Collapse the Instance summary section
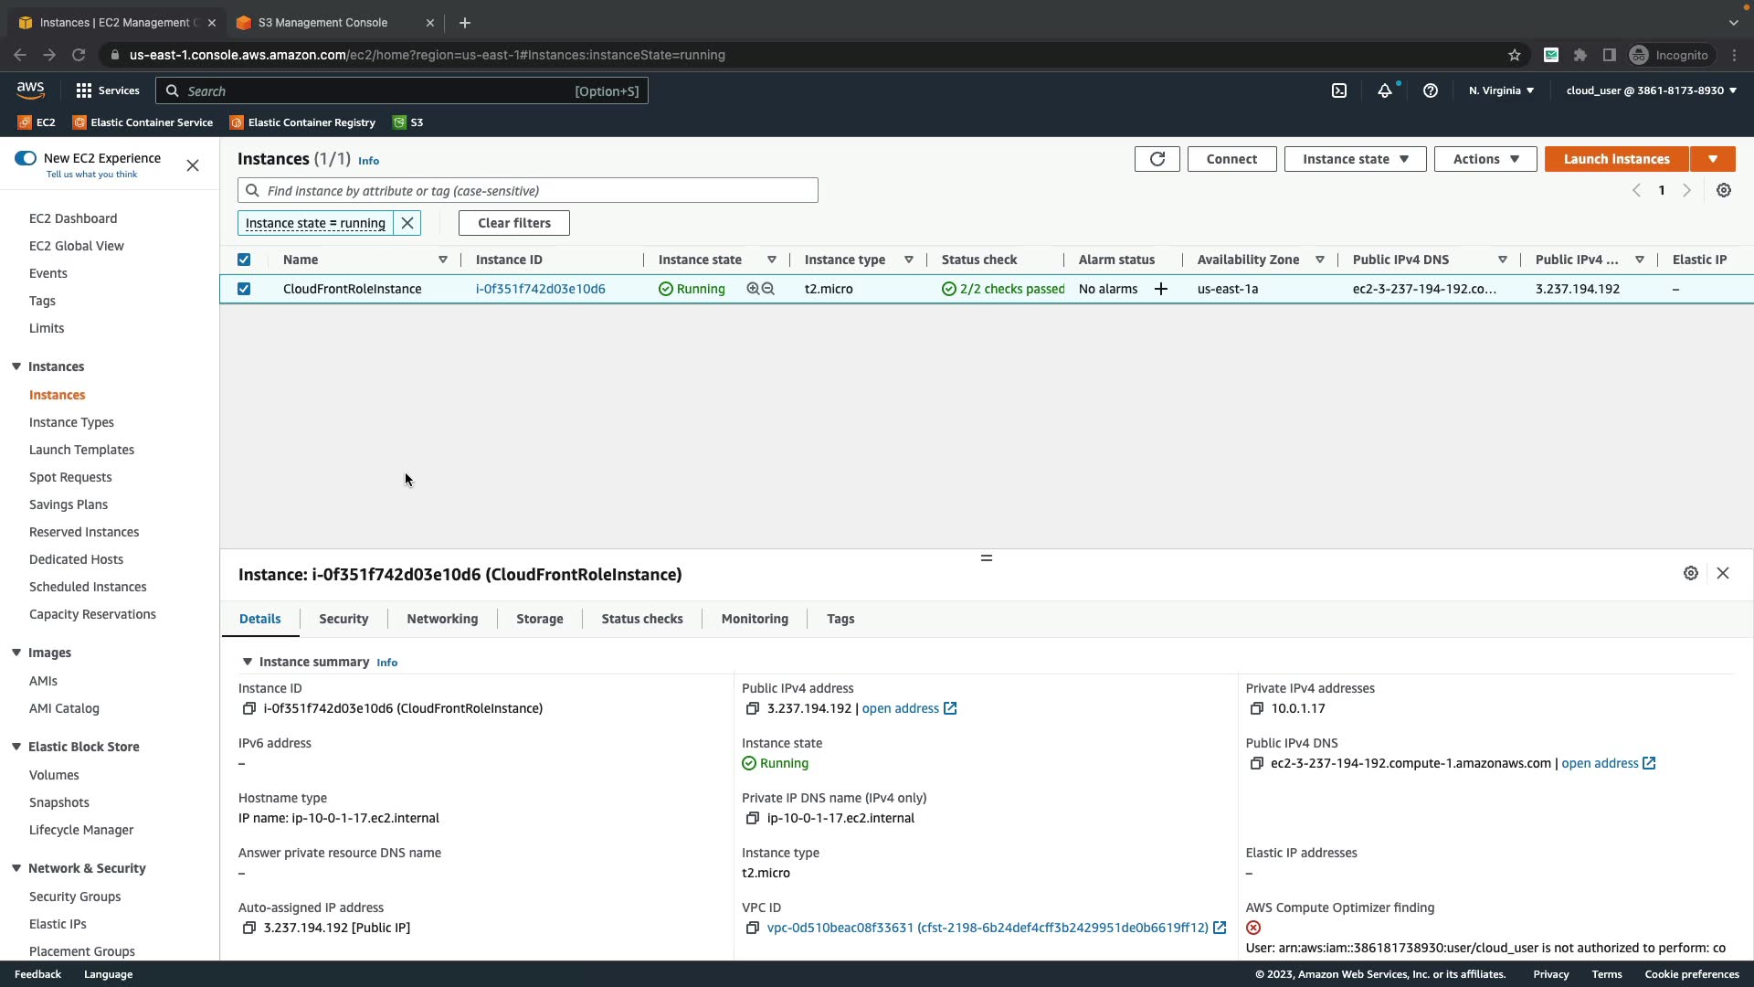This screenshot has height=987, width=1754. 247,662
